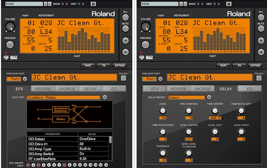Click the PART button in the DELAY window
This screenshot has width=267, height=168.
click(x=223, y=66)
